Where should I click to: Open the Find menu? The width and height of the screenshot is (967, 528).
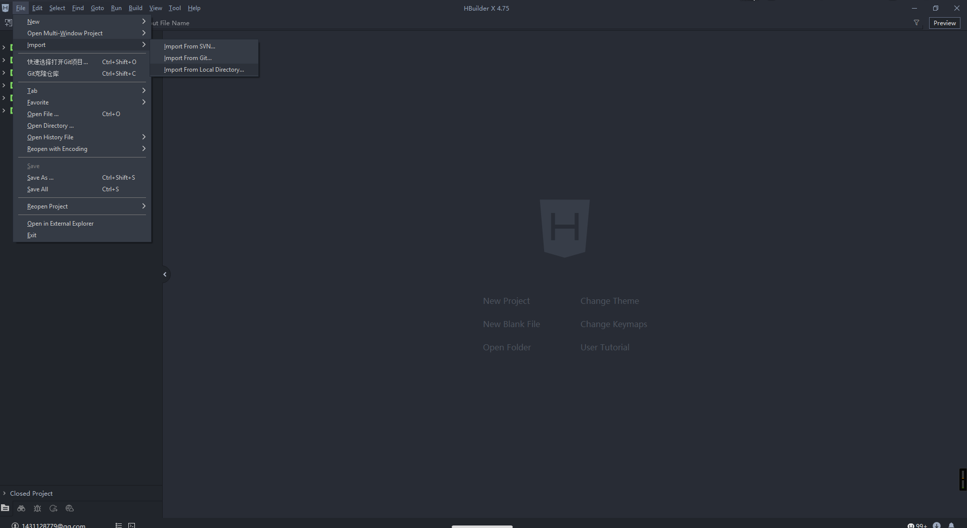78,8
